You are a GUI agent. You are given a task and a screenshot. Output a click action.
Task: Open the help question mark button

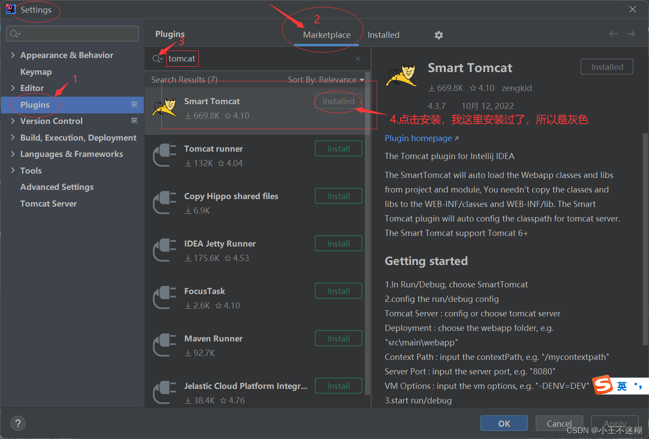coord(18,424)
